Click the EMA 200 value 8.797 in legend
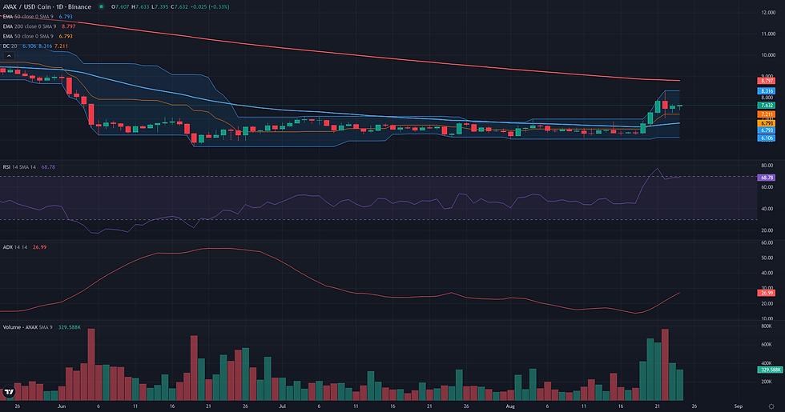 [x=69, y=26]
